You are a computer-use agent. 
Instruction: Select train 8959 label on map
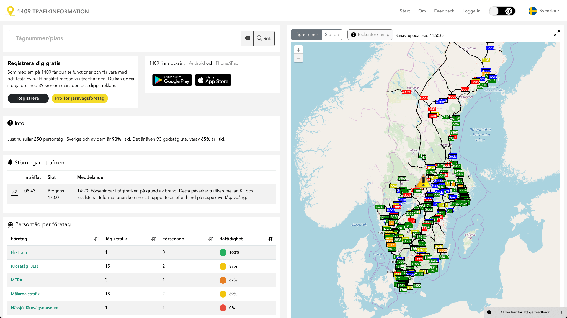coord(402,179)
